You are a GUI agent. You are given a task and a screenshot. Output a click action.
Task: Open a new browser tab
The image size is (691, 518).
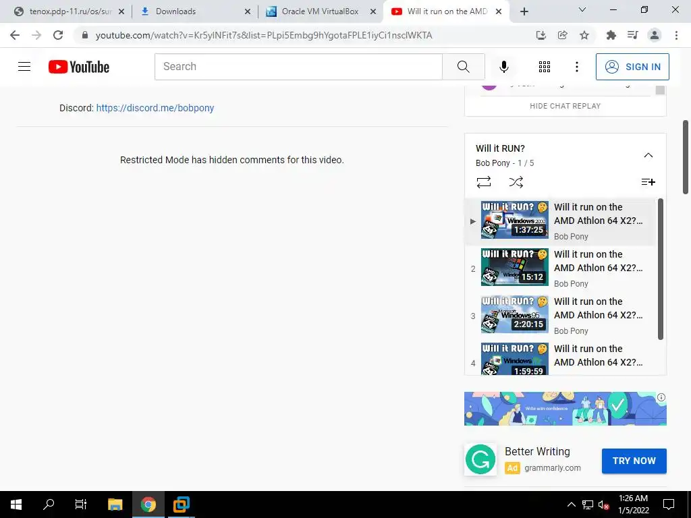(x=524, y=11)
